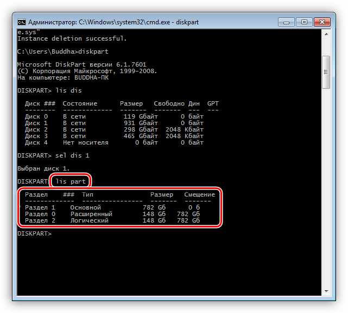
Task: Click the final empty 'DISKPART>' prompt
Action: tap(34, 233)
